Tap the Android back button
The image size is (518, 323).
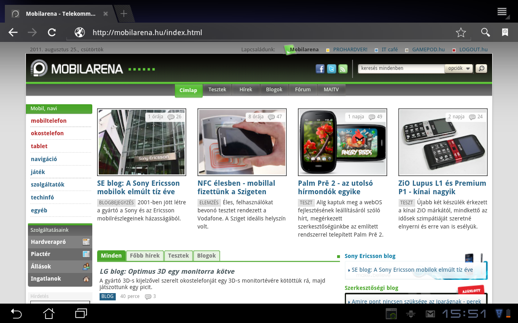point(16,313)
